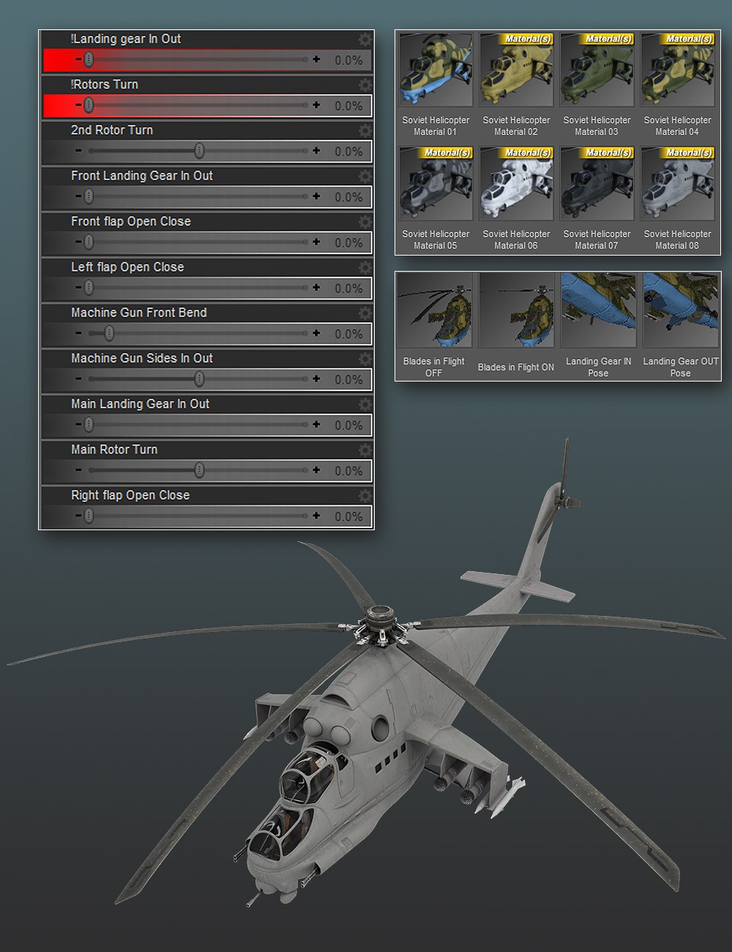Image resolution: width=732 pixels, height=952 pixels.
Task: Click plus on !Rotors Turn slider
Action: point(316,105)
